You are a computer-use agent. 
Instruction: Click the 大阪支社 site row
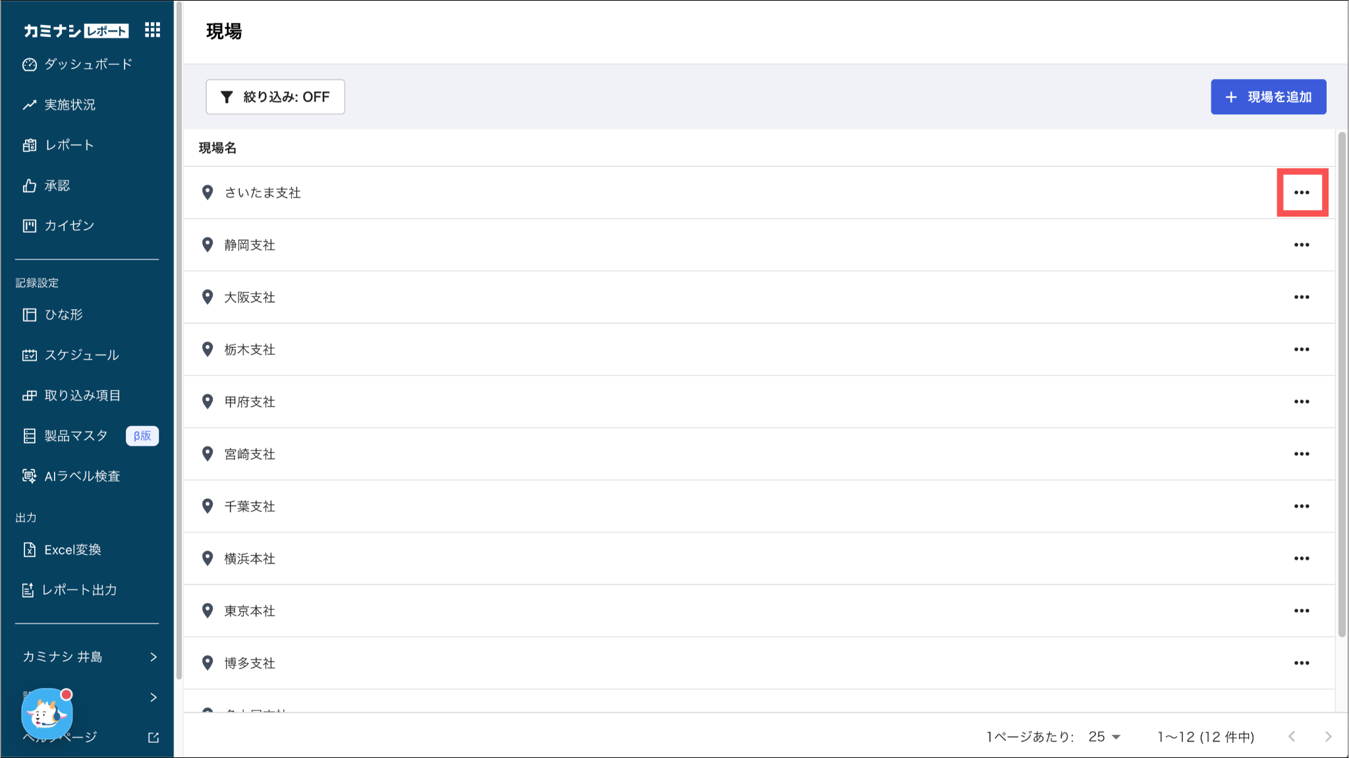[250, 297]
